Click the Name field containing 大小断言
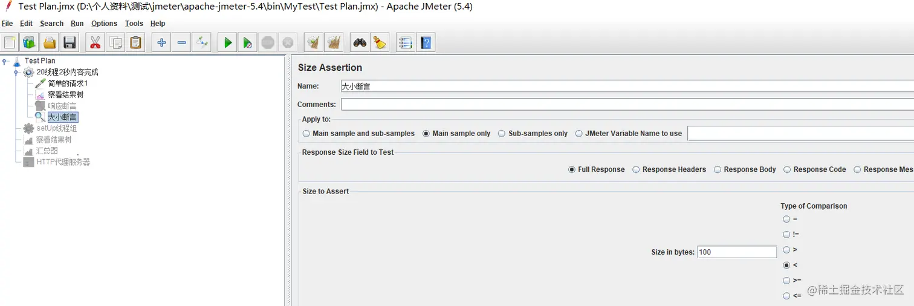Screen dimensions: 914x306 627,86
